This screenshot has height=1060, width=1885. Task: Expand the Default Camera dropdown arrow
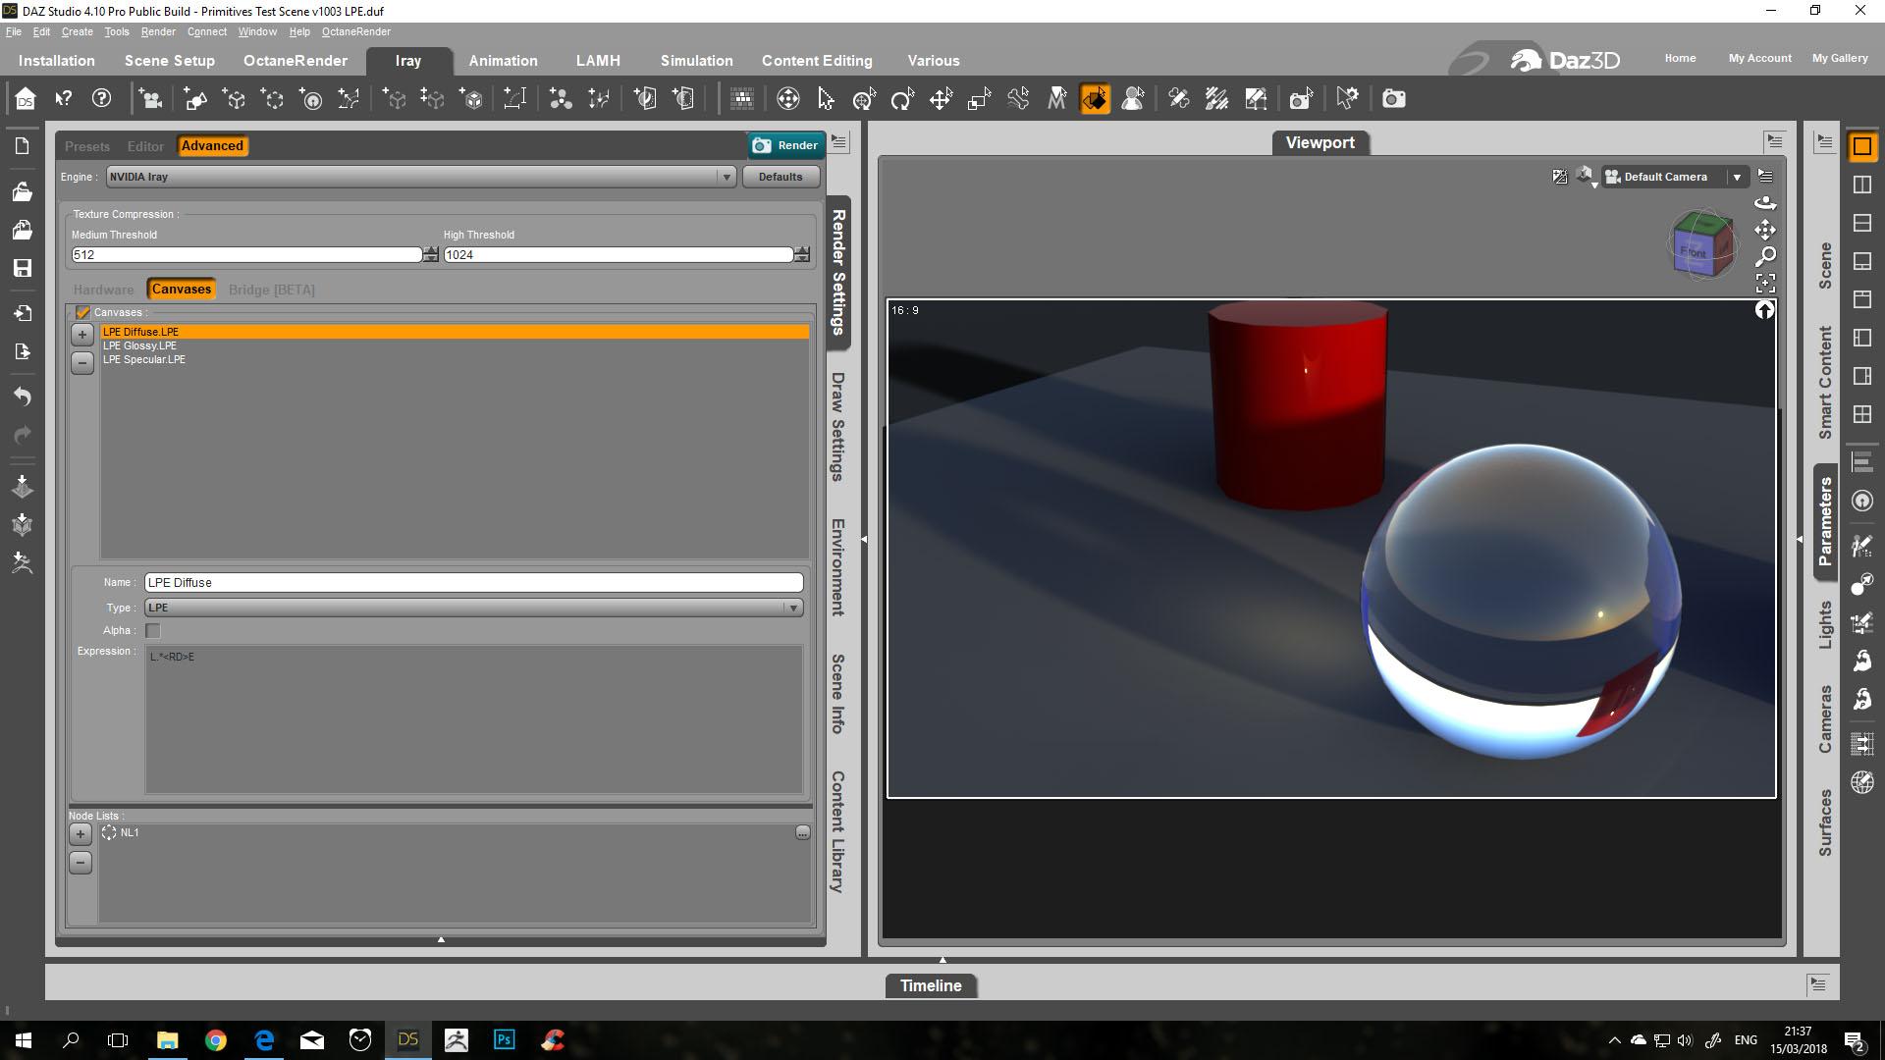[x=1736, y=177]
